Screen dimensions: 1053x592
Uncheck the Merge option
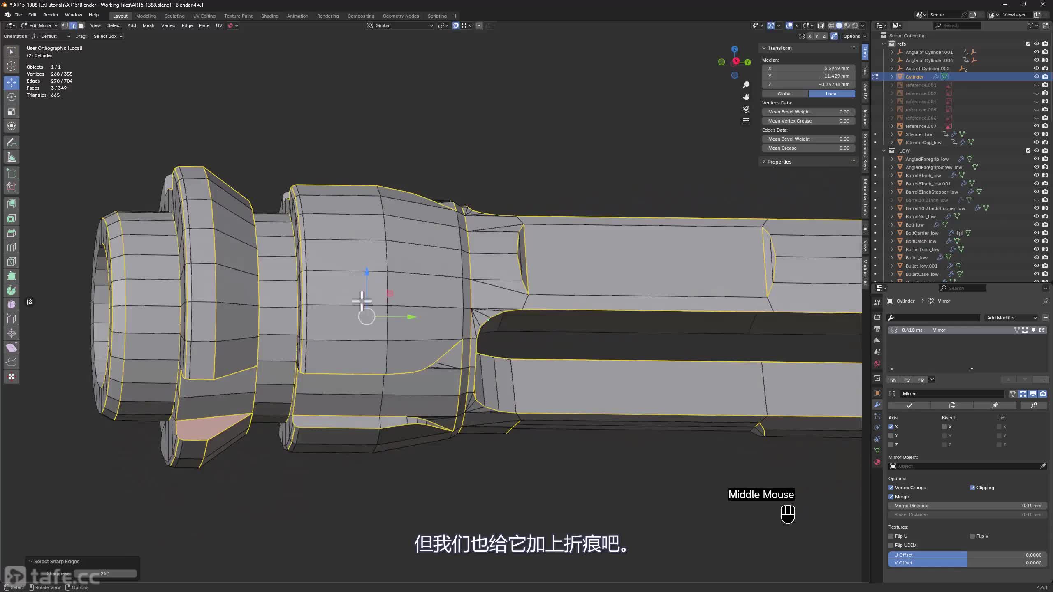891,497
